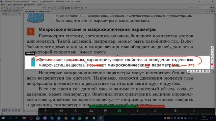Click the red arrow icon in toolbar

click(86, 8)
